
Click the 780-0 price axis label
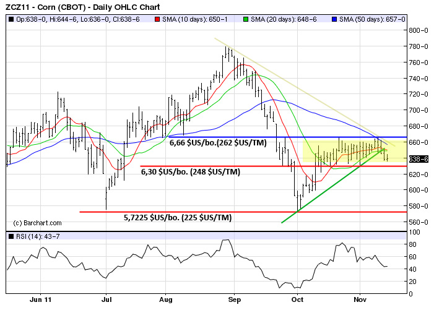point(419,46)
